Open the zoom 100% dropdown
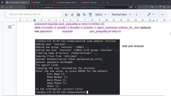Viewport: 171px width, 96px height. click(101, 15)
